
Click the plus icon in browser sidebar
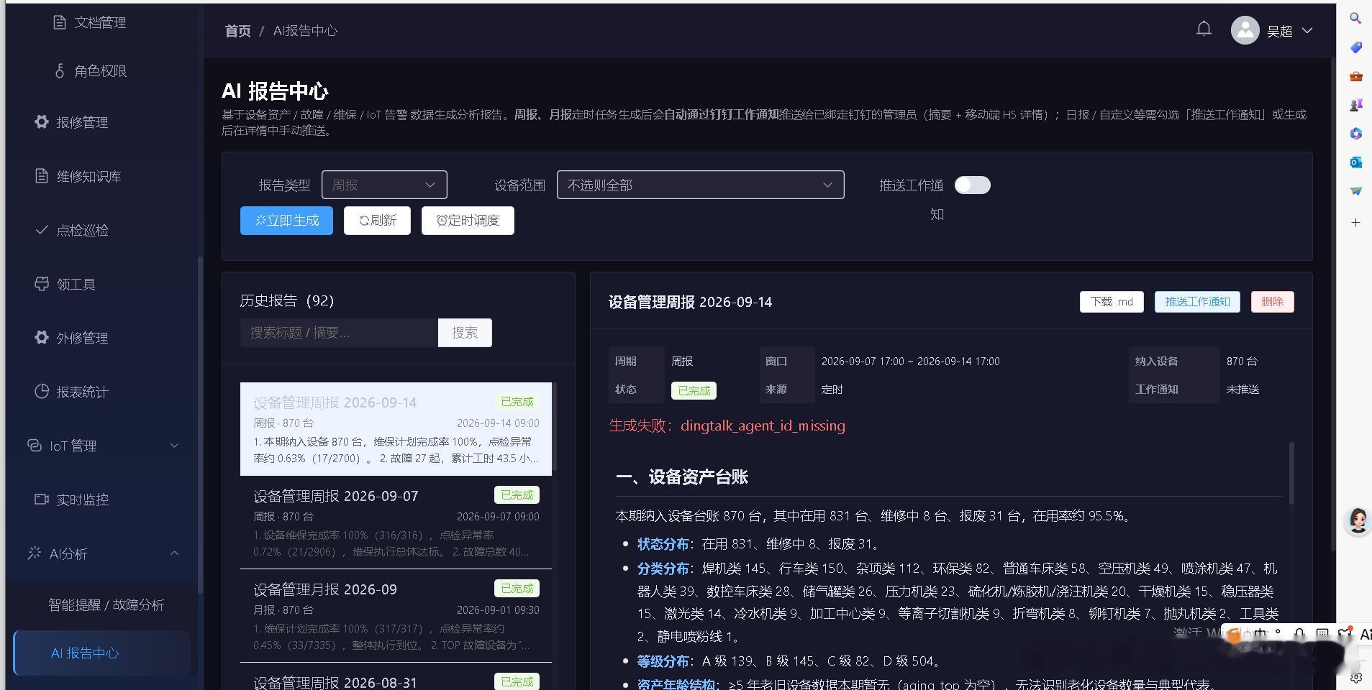1355,223
